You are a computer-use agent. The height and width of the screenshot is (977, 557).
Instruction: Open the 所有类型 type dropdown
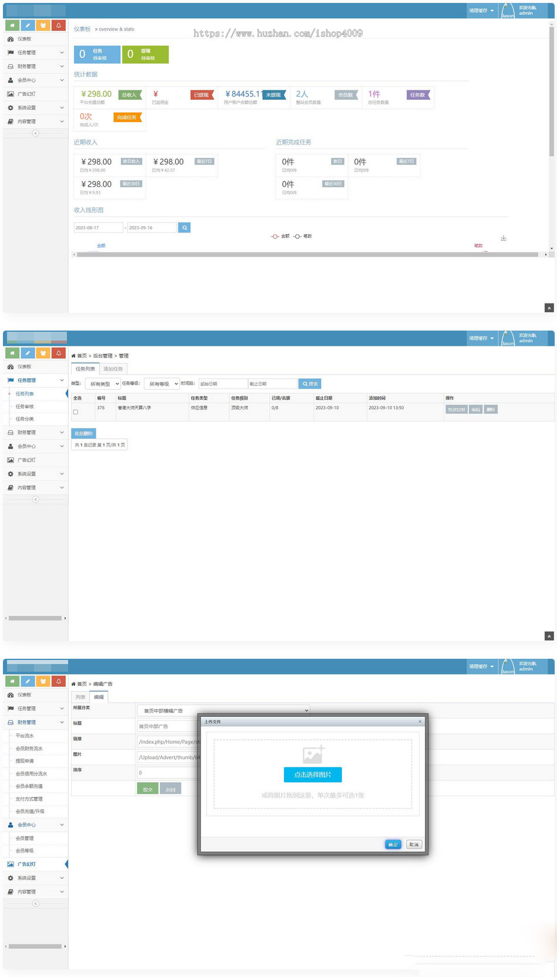103,384
